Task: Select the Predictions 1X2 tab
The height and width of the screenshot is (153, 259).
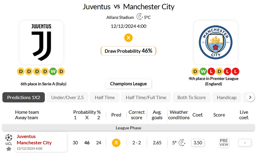Action: click(x=23, y=97)
